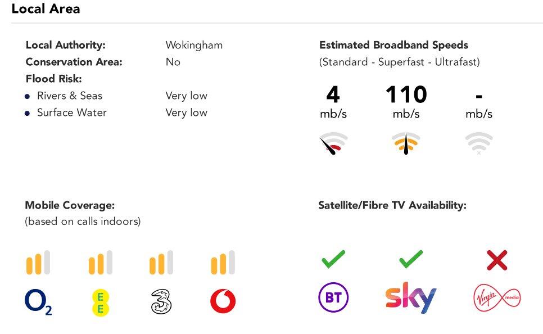Click the greyed-out ultrafast wifi icon
The width and height of the screenshot is (543, 334).
click(479, 143)
